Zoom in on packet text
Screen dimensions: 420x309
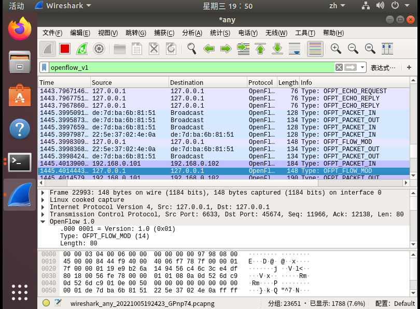coord(336,49)
